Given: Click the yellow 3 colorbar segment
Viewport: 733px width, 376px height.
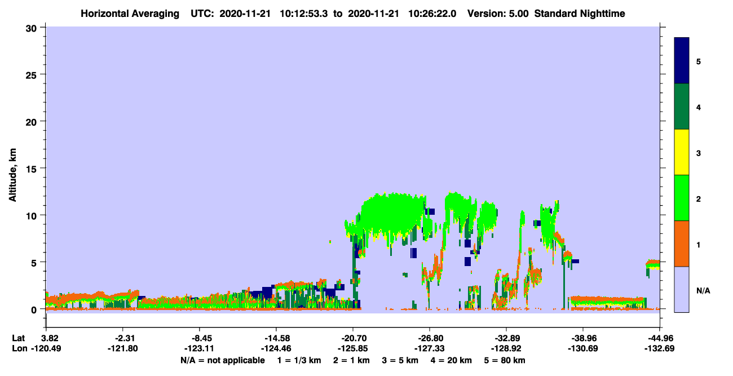Looking at the screenshot, I should tap(682, 152).
